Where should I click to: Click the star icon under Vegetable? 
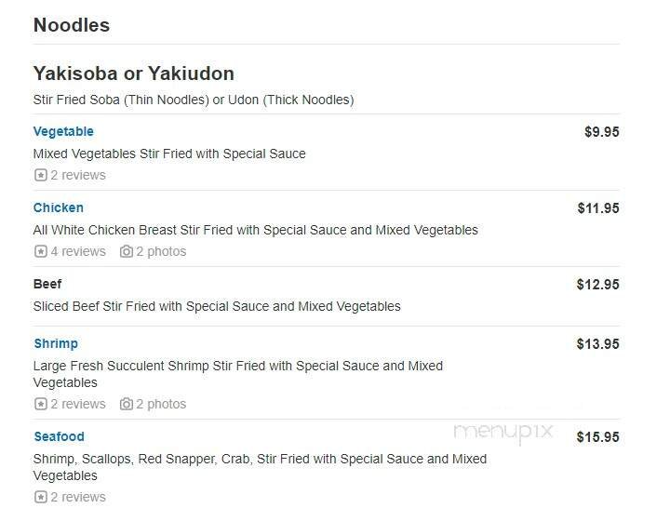tap(40, 175)
